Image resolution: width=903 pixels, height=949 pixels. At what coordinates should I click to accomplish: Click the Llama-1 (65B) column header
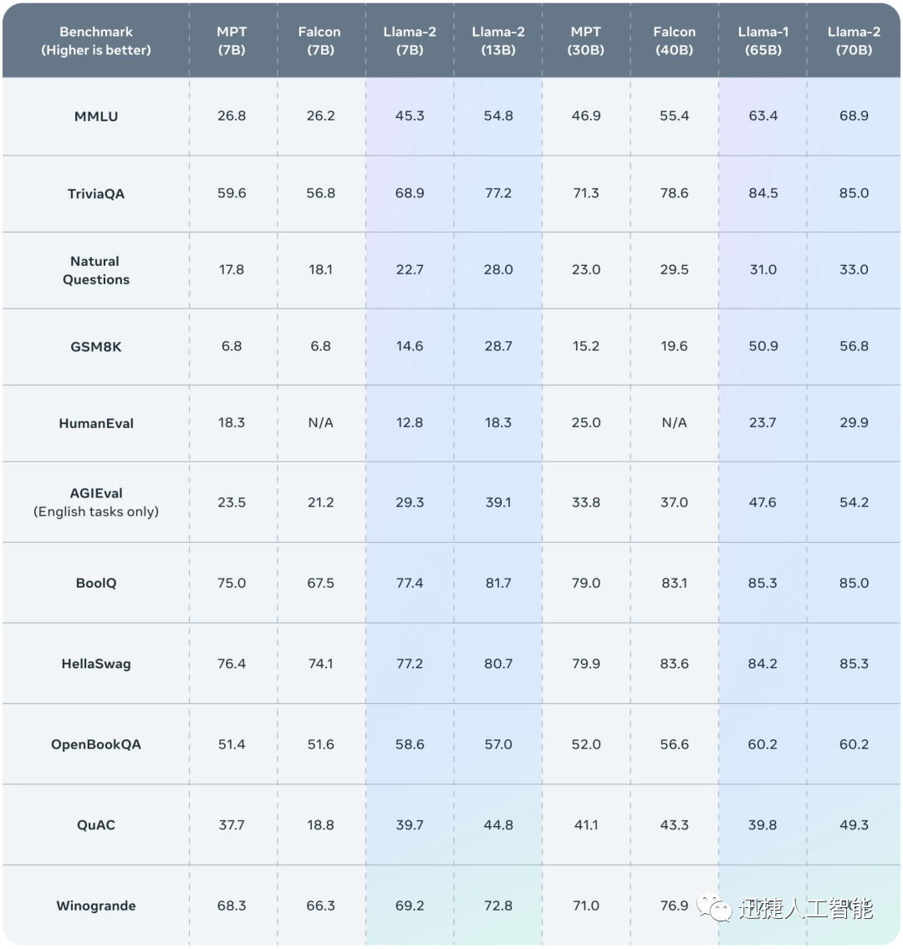(763, 41)
